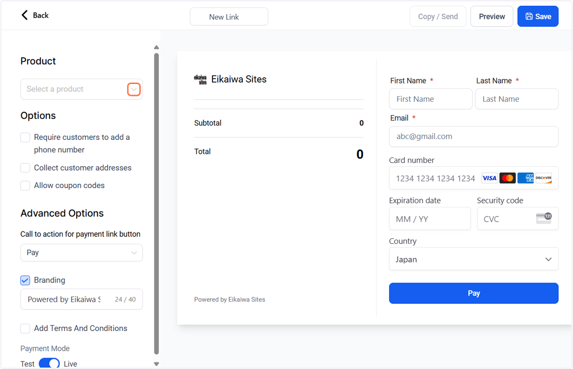Click the Subtotal label
Viewport: 573px width, 369px height.
[208, 123]
